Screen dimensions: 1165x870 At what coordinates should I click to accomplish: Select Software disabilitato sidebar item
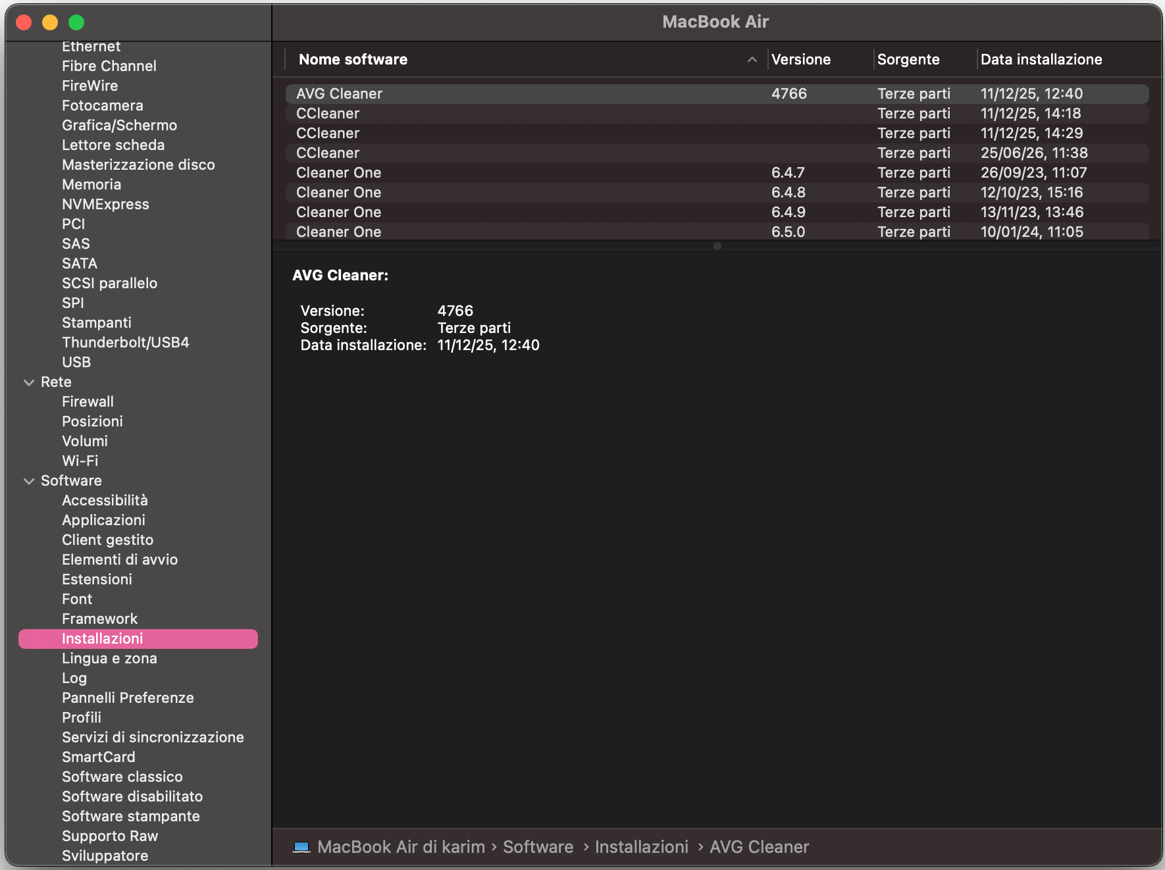[132, 796]
